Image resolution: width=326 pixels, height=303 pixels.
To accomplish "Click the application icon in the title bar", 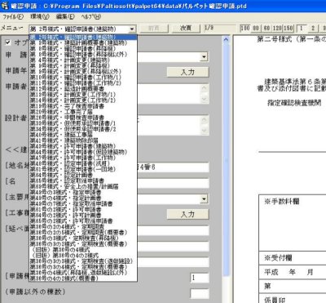I will [x=5, y=5].
